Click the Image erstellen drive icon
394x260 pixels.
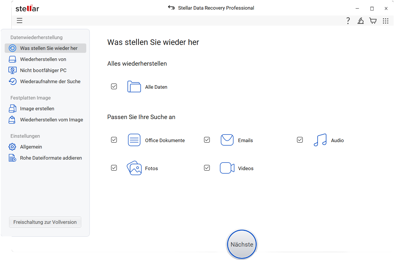pyautogui.click(x=12, y=109)
